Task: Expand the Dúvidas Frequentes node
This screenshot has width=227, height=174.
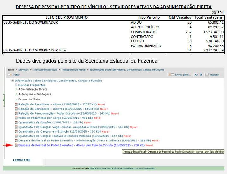Action: pos(16,85)
